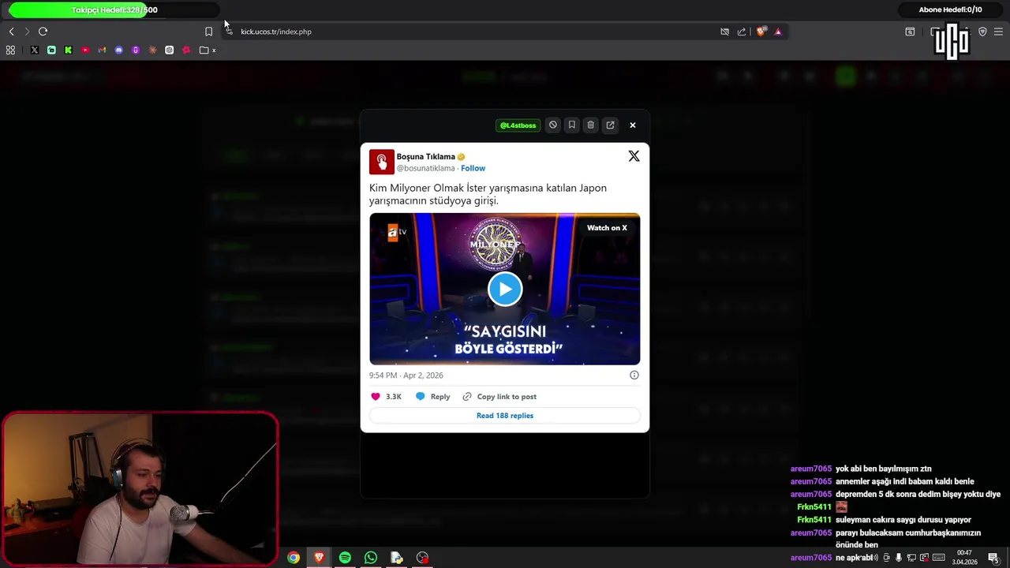This screenshot has width=1010, height=568.
Task: Close the tweet overlay with the X button
Action: click(632, 125)
